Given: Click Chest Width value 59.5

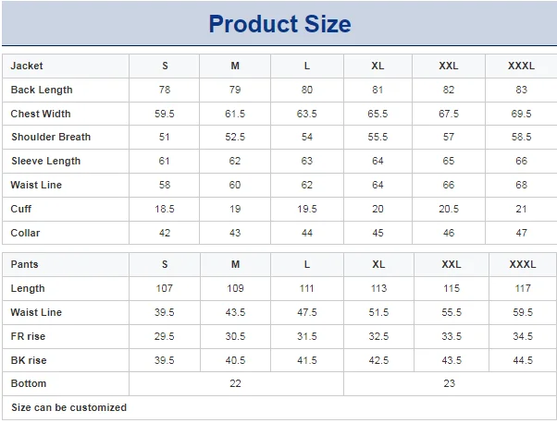Looking at the screenshot, I should click(165, 114).
